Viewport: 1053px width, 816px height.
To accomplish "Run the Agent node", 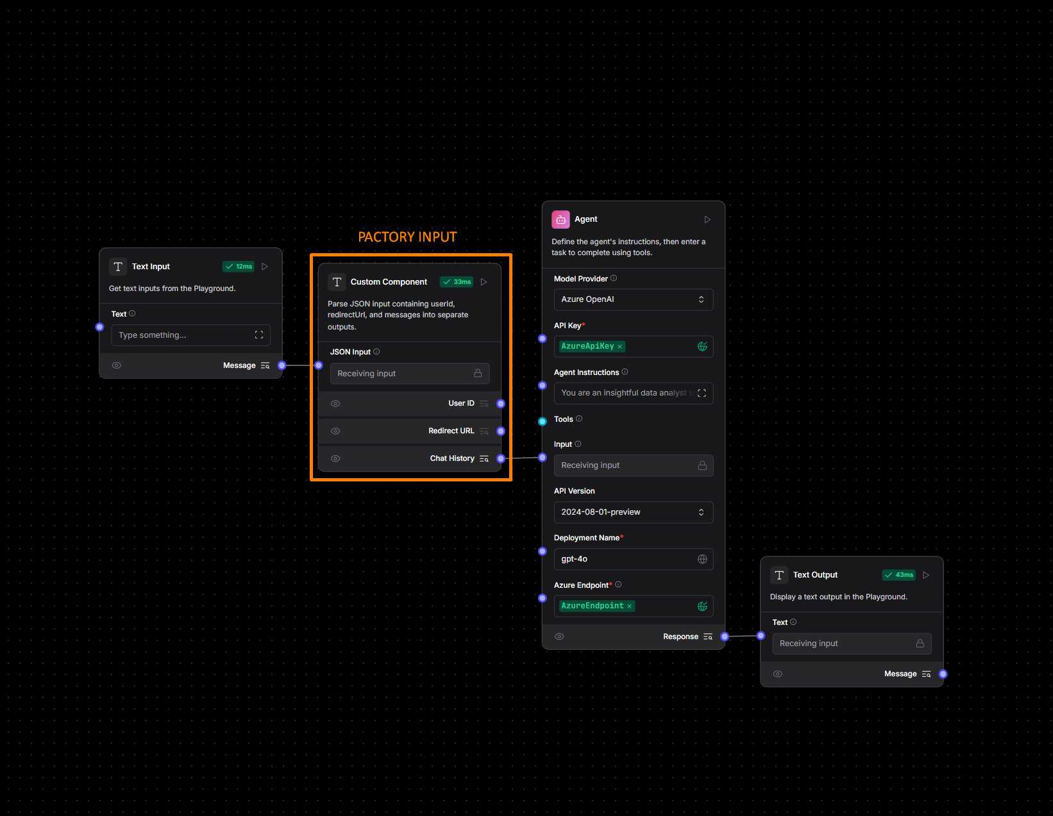I will coord(707,219).
